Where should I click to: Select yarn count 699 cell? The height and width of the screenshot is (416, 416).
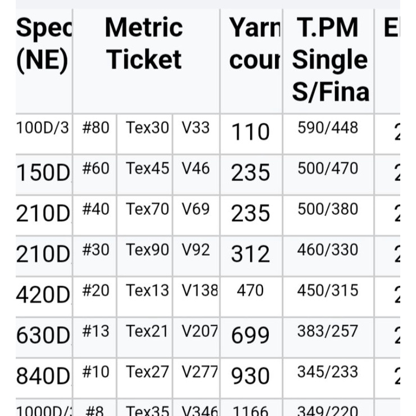[251, 337]
